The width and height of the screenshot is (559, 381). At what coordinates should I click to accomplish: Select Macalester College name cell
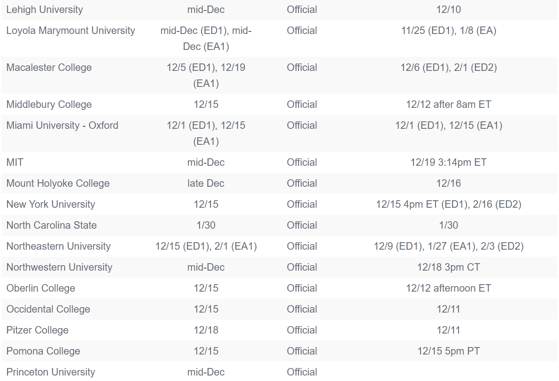[x=49, y=67]
